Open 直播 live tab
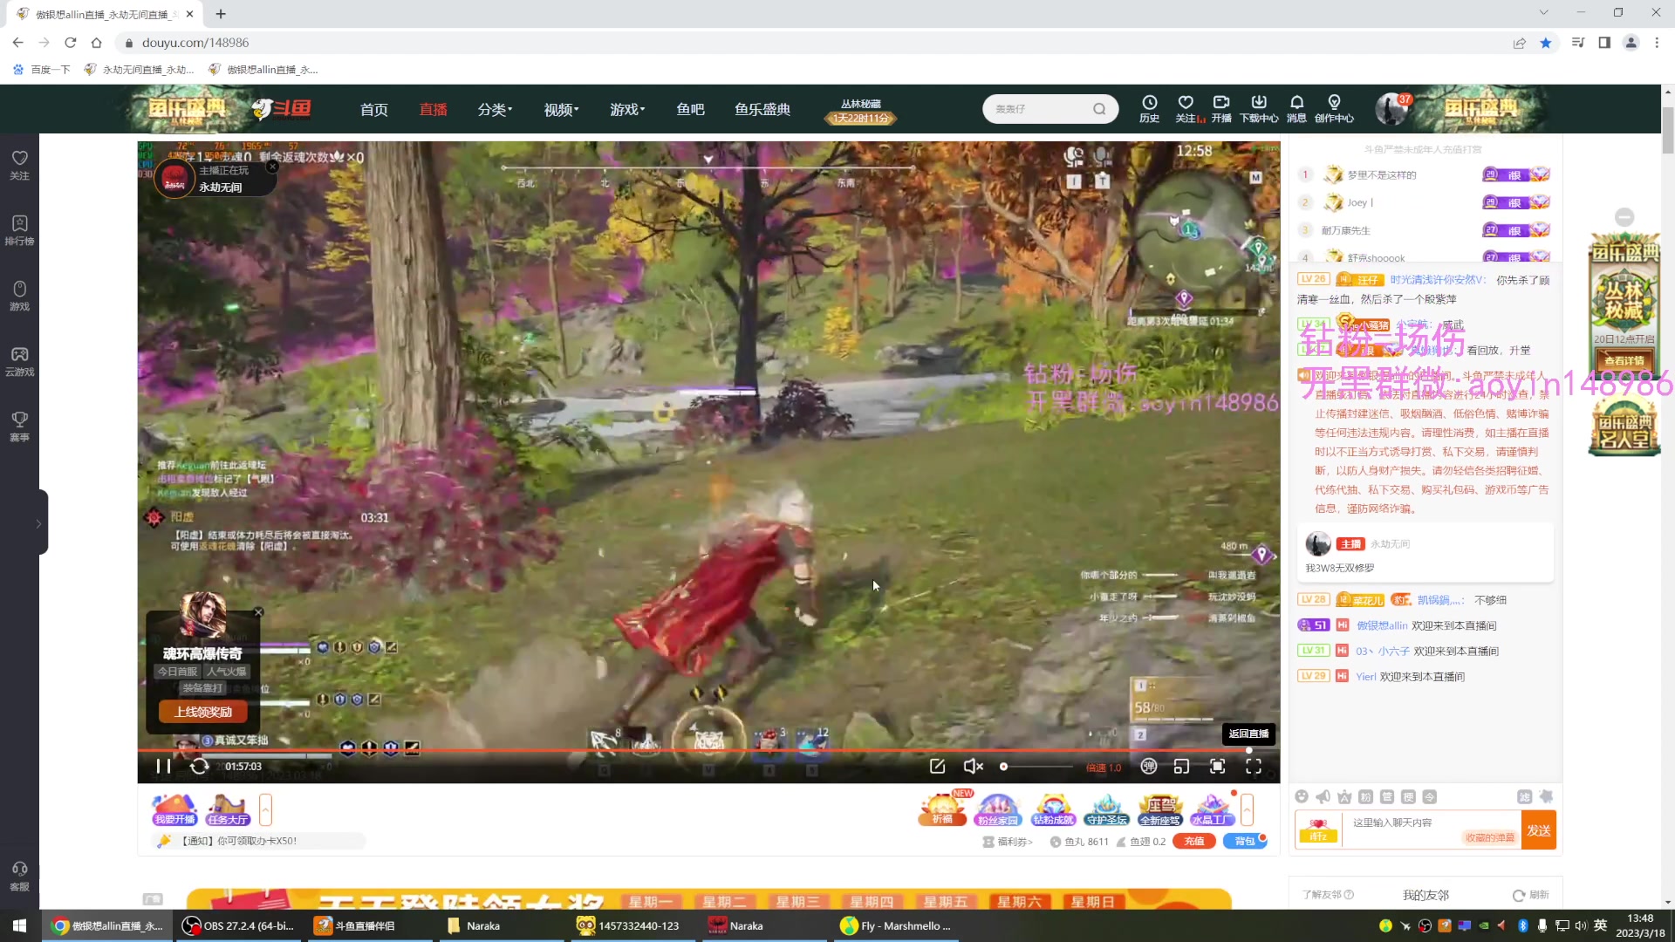Image resolution: width=1675 pixels, height=942 pixels. [433, 109]
